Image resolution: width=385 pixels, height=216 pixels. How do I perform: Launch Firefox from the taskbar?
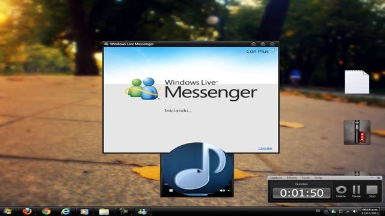27,211
